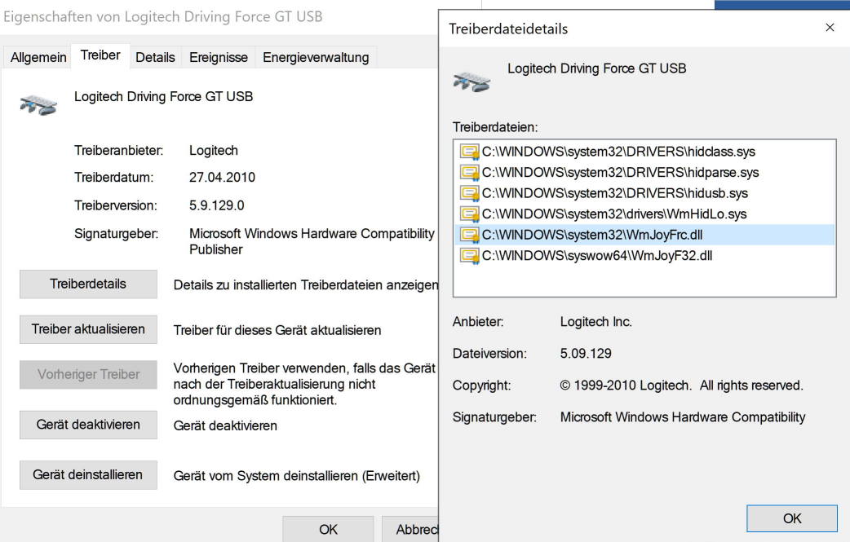Click Signaturgeber Publisher text in Eigenschaften window
Screen dimensions: 850x542
(312, 241)
